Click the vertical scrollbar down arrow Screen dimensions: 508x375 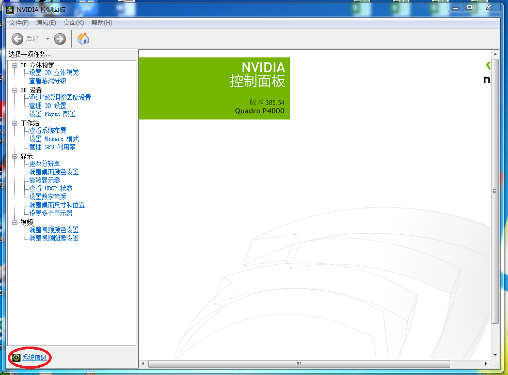click(x=495, y=355)
